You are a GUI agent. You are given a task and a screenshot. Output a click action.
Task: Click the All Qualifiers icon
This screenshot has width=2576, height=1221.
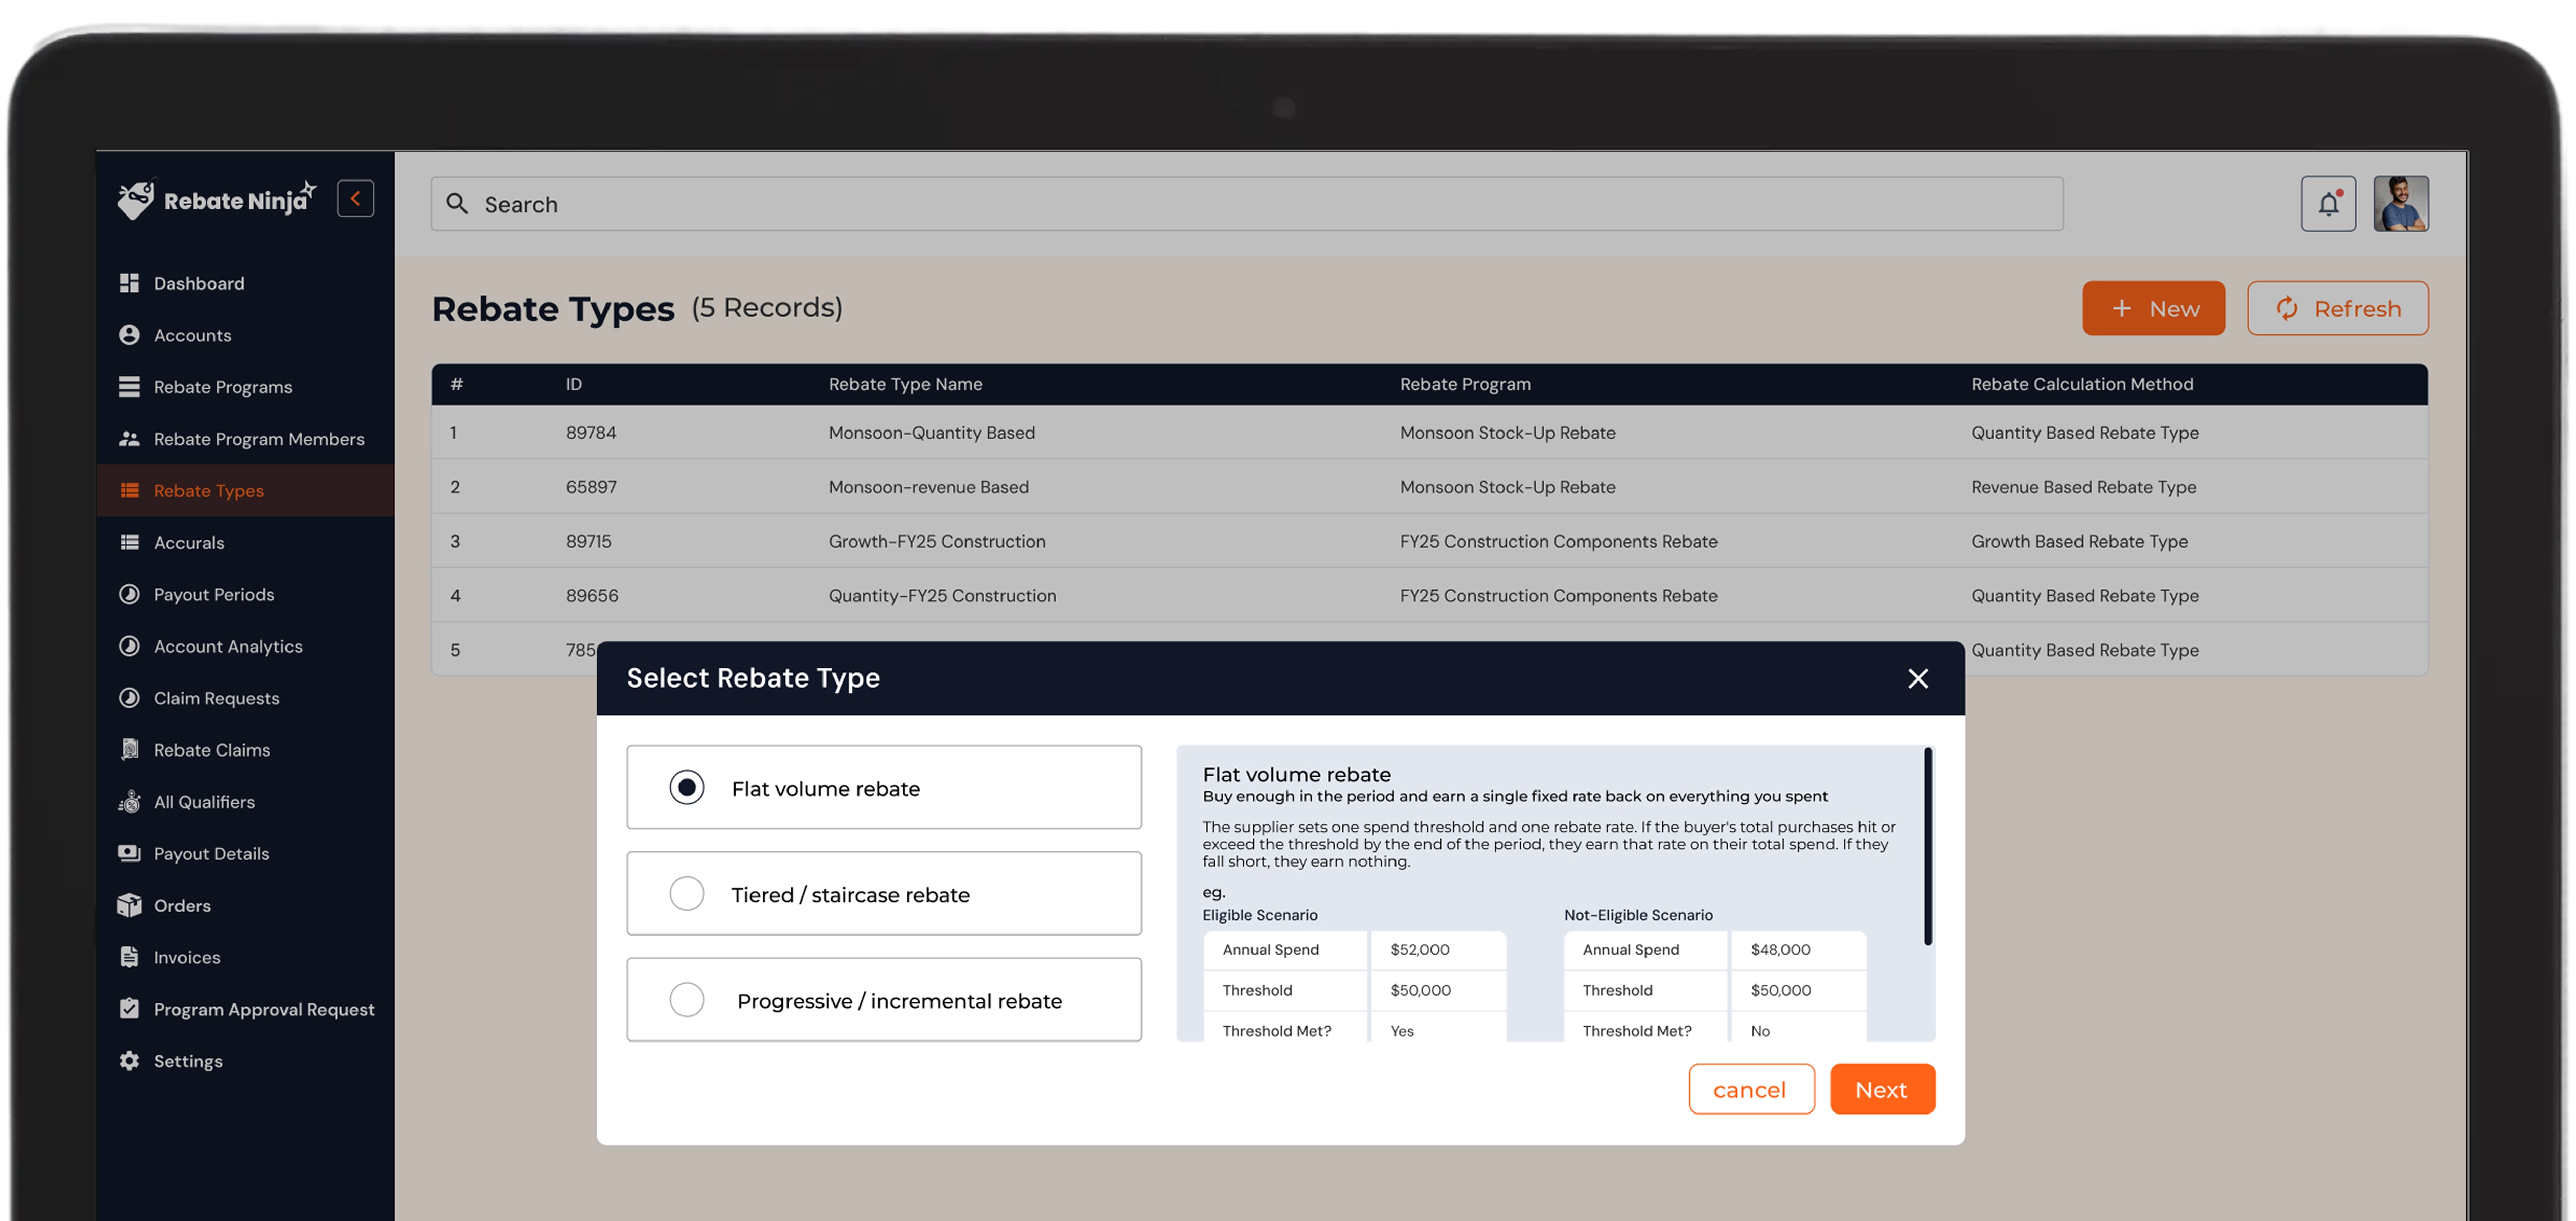[129, 802]
